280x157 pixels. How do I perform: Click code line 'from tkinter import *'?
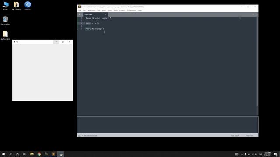click(98, 18)
